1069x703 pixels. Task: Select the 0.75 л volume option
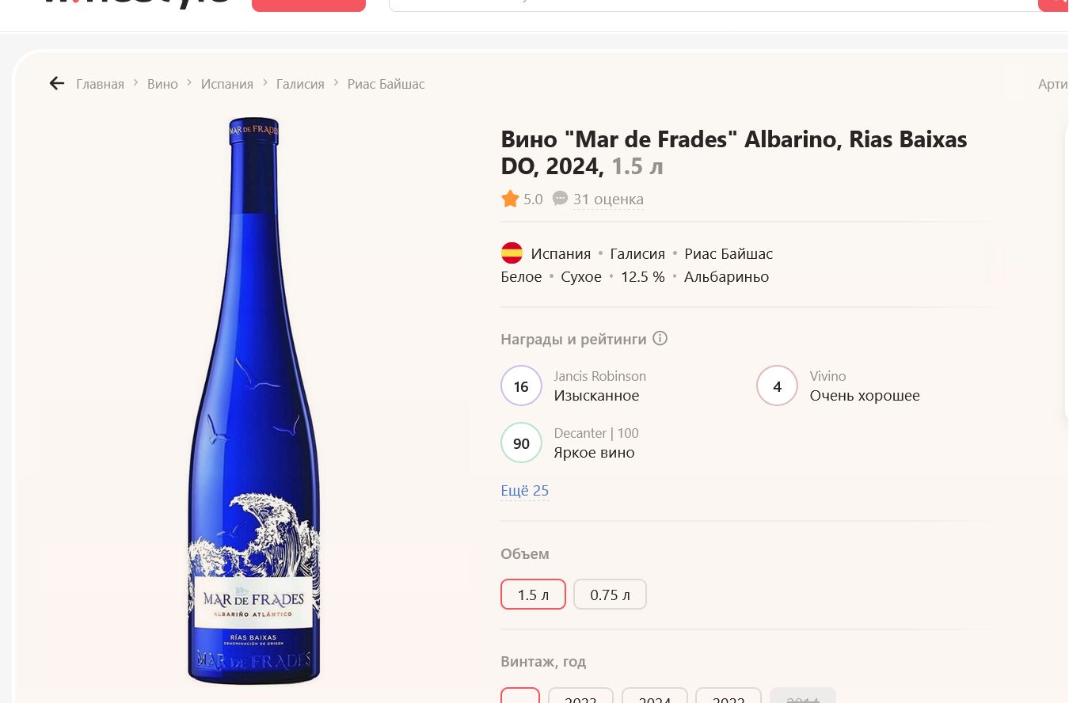click(x=610, y=595)
